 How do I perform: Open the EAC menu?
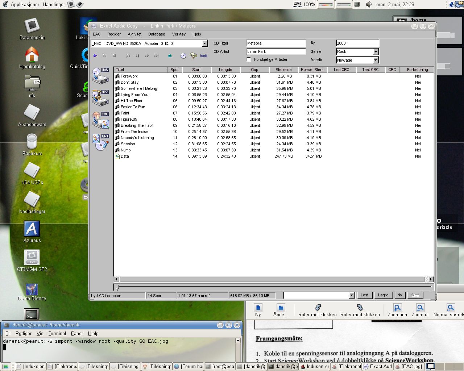coord(97,34)
